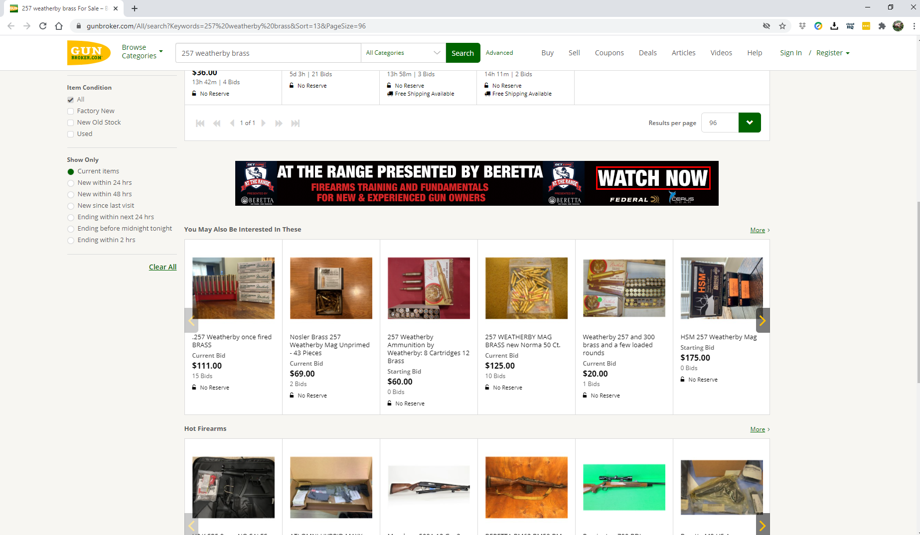Screen dimensions: 920x535
Task: Open 257 WEATHERBY MAG BRASS Norma listing
Action: coord(523,341)
